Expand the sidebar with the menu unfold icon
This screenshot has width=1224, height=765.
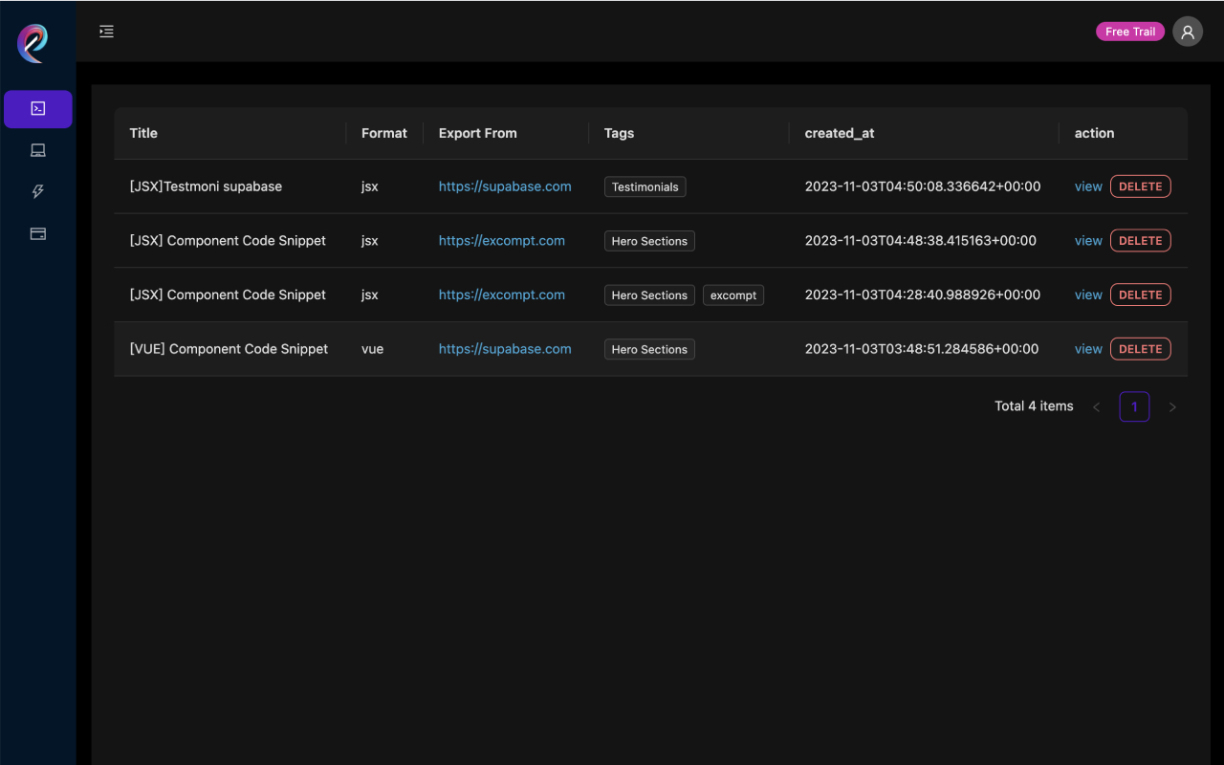tap(106, 32)
